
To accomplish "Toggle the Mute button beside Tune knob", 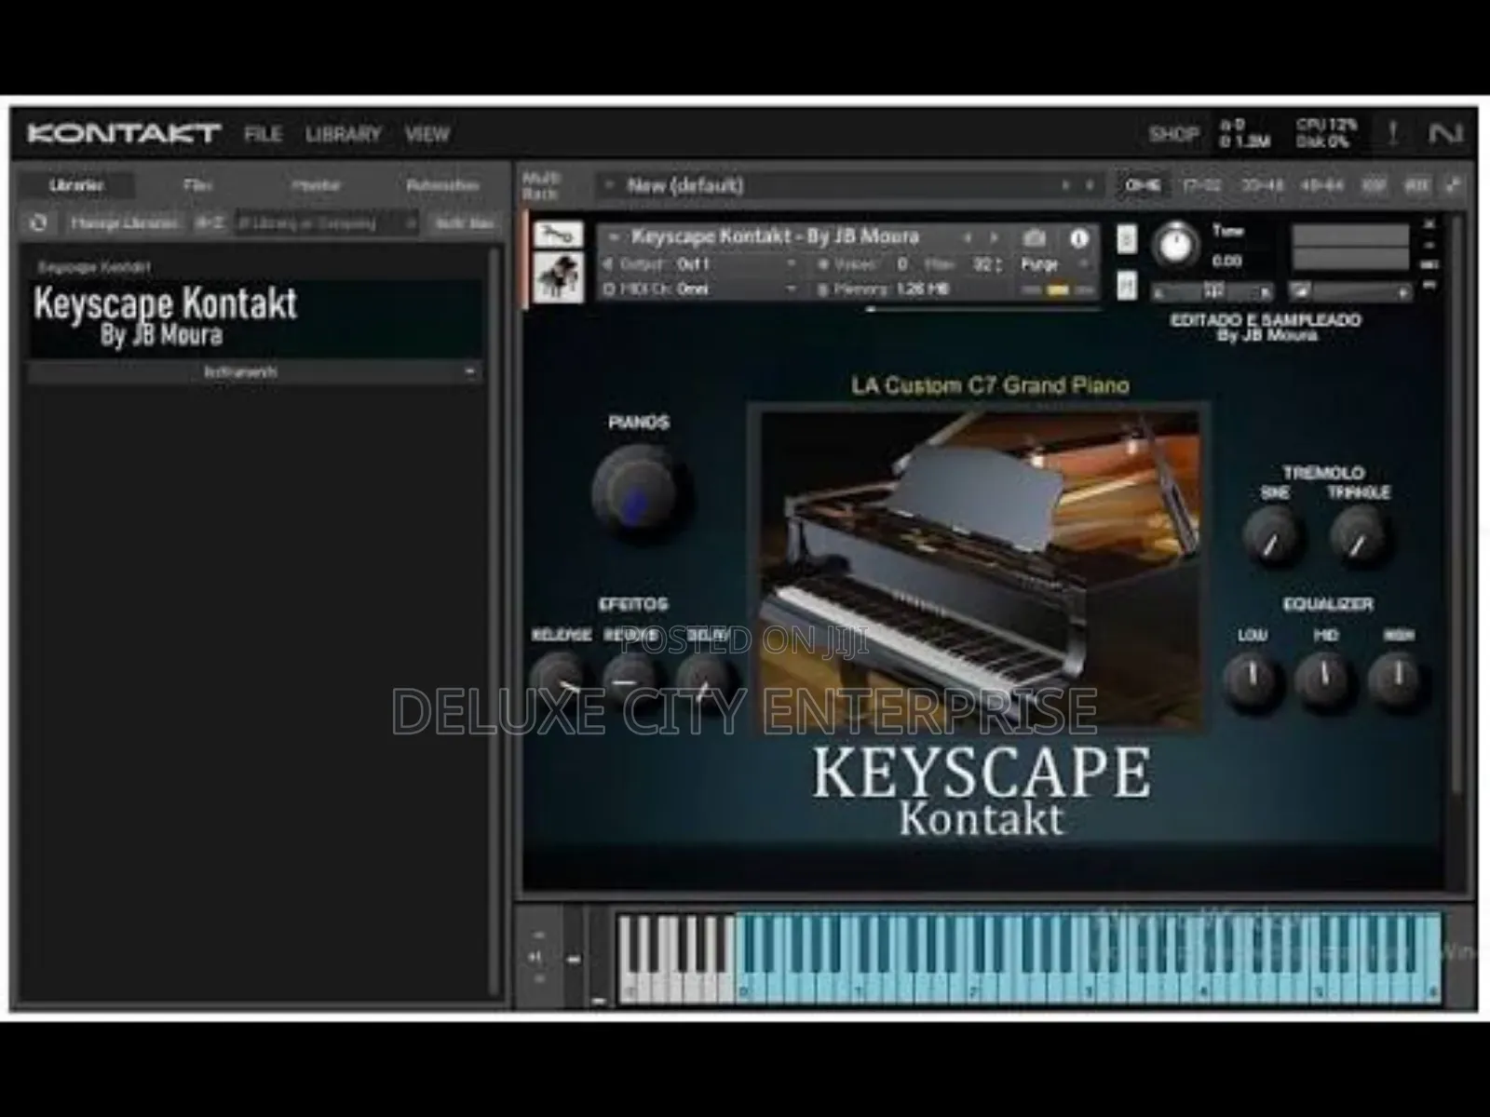I will tap(1126, 286).
